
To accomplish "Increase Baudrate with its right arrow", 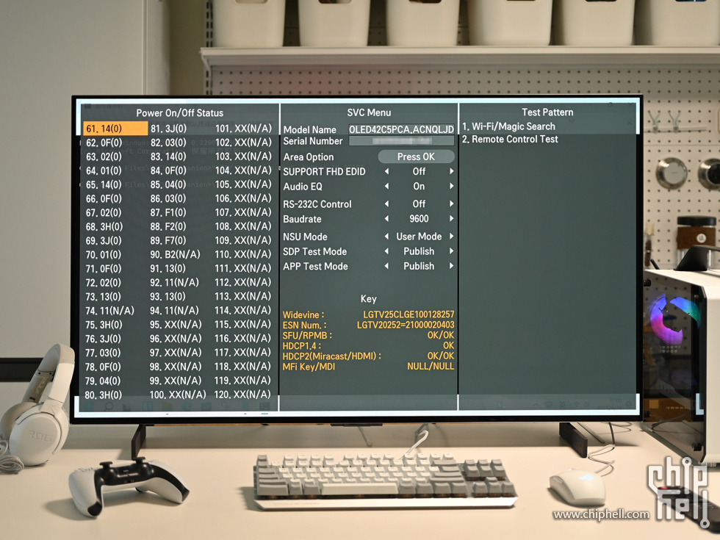I will coord(452,219).
